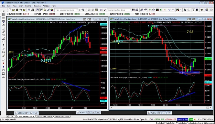Click the EURGBP quote in ticker bar

pos(120,14)
